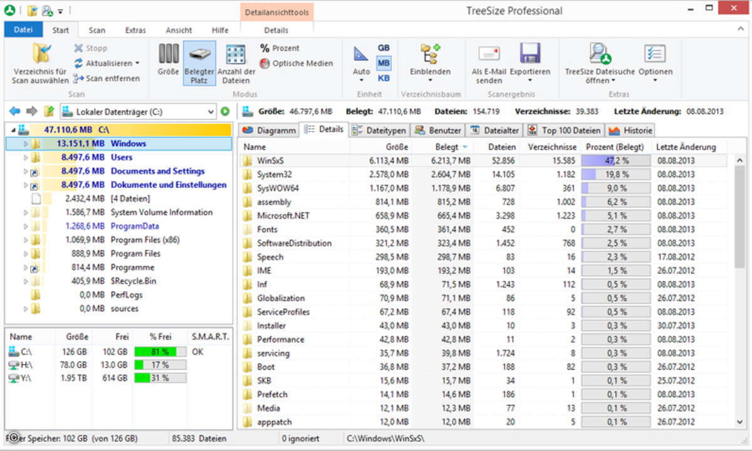Go back with the left arrow
The height and width of the screenshot is (451, 752).
click(x=14, y=111)
